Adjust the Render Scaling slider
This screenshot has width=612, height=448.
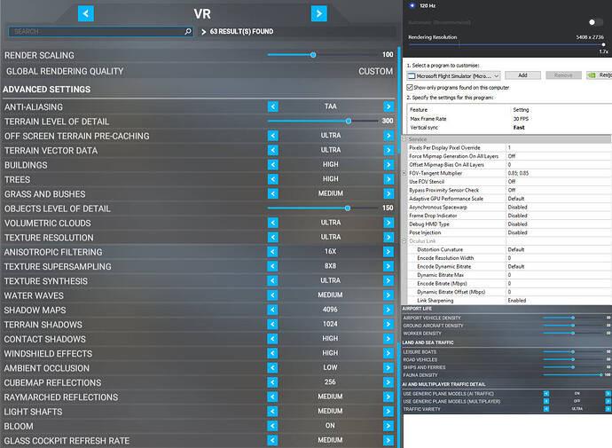pyautogui.click(x=313, y=55)
